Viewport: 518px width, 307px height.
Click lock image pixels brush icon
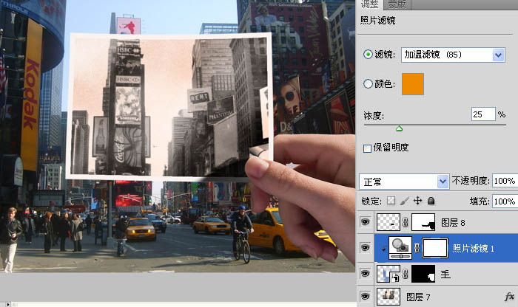[405, 201]
